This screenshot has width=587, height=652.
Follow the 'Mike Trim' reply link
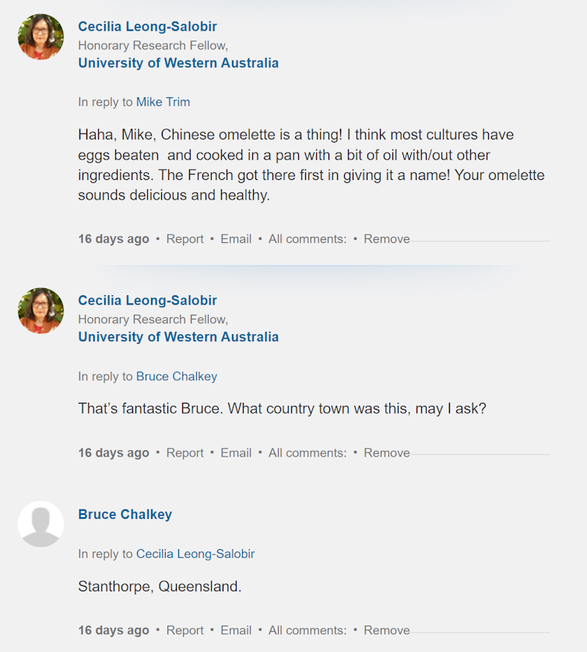point(163,102)
